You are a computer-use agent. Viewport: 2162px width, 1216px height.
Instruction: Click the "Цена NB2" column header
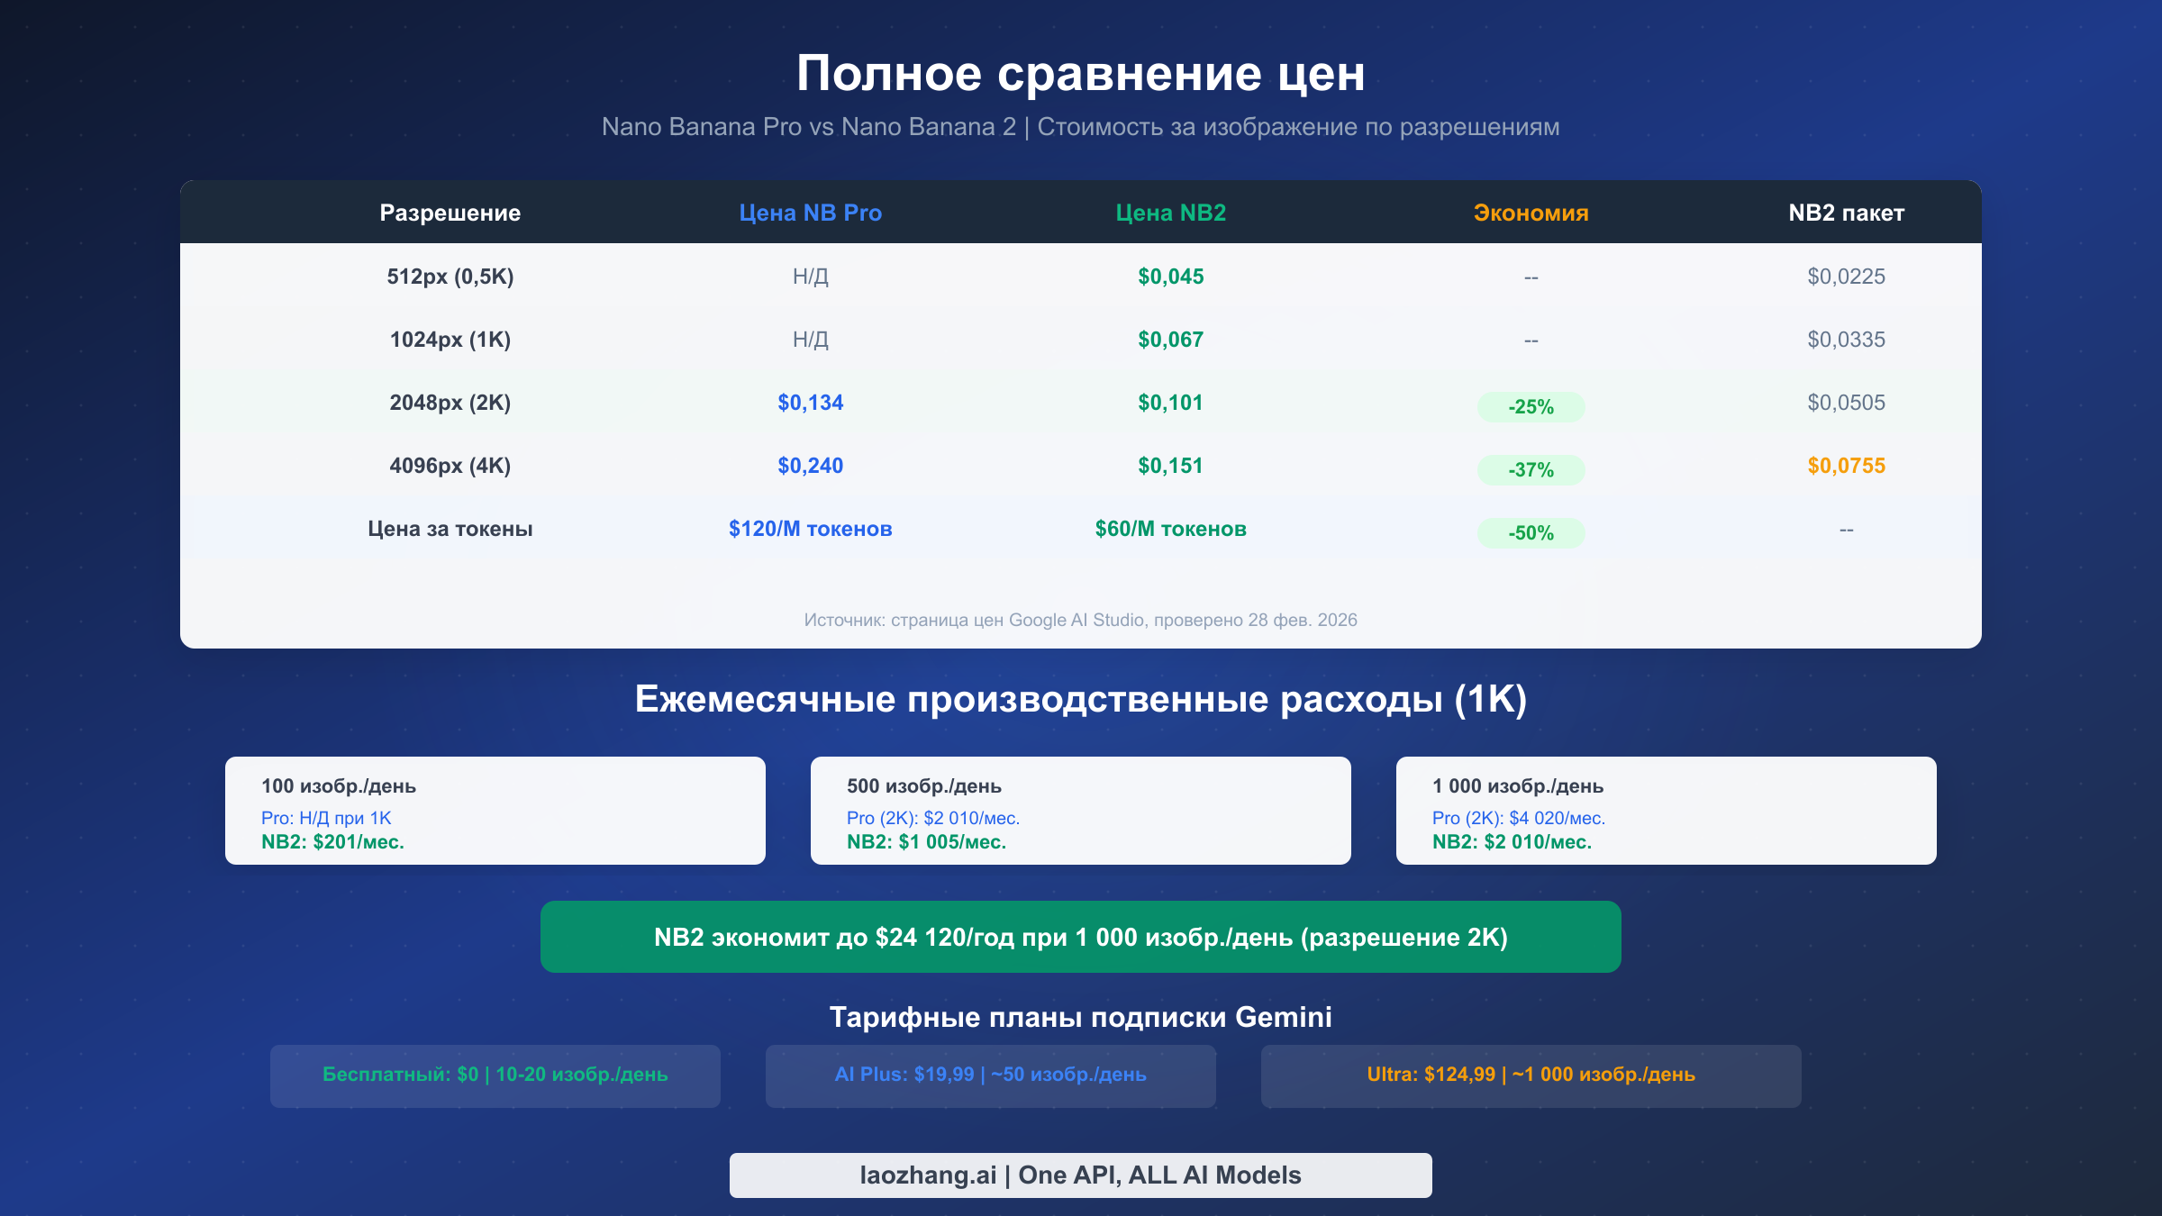(x=1169, y=213)
